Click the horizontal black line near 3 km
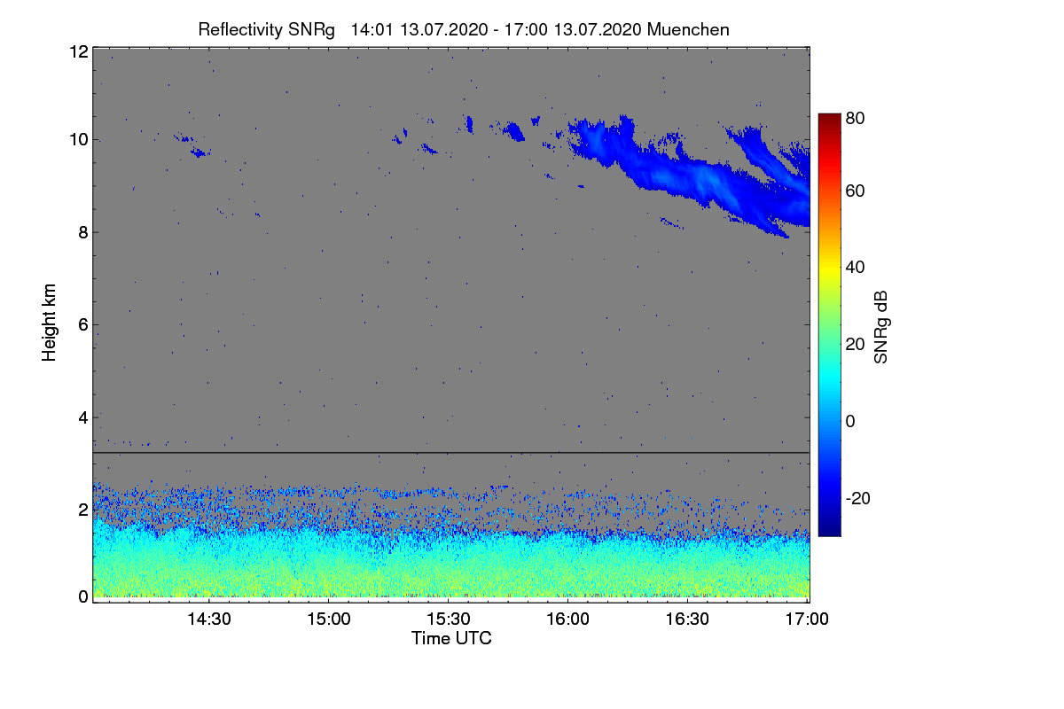Screen dimensions: 1064x709 pyautogui.click(x=450, y=453)
